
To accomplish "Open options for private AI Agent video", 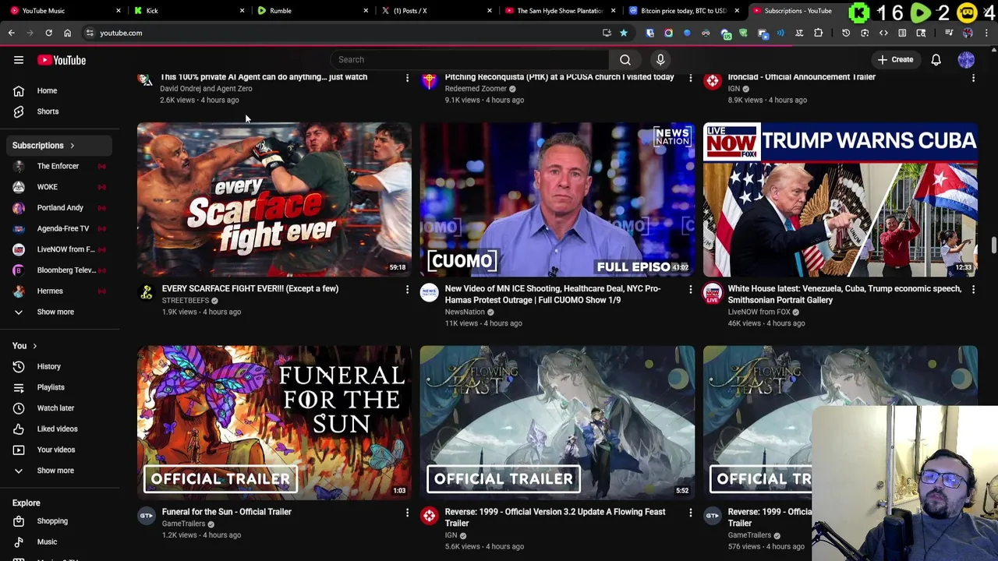I will coord(407,78).
